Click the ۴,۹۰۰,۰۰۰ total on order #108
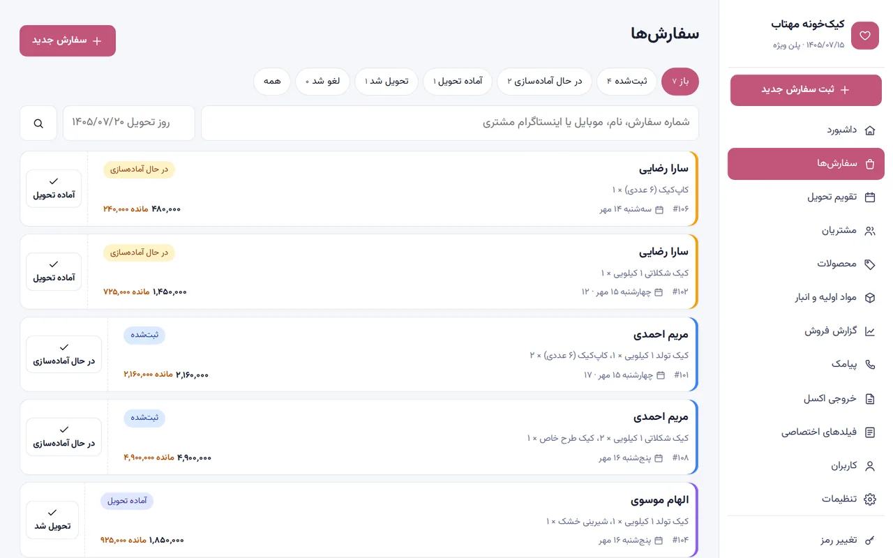Viewport: 893px width, 558px height. [194, 458]
